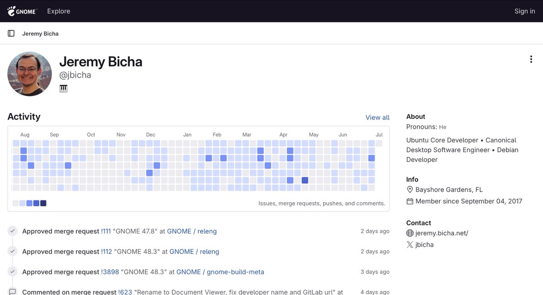Click Sign in in the header

(x=524, y=11)
